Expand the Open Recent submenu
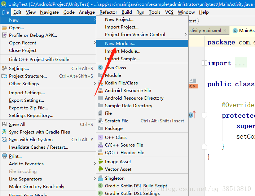Screen dimensions: 255x196 tap(94, 43)
